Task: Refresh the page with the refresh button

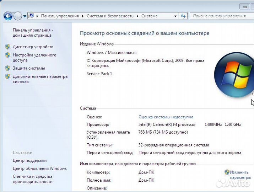Action: [183, 16]
